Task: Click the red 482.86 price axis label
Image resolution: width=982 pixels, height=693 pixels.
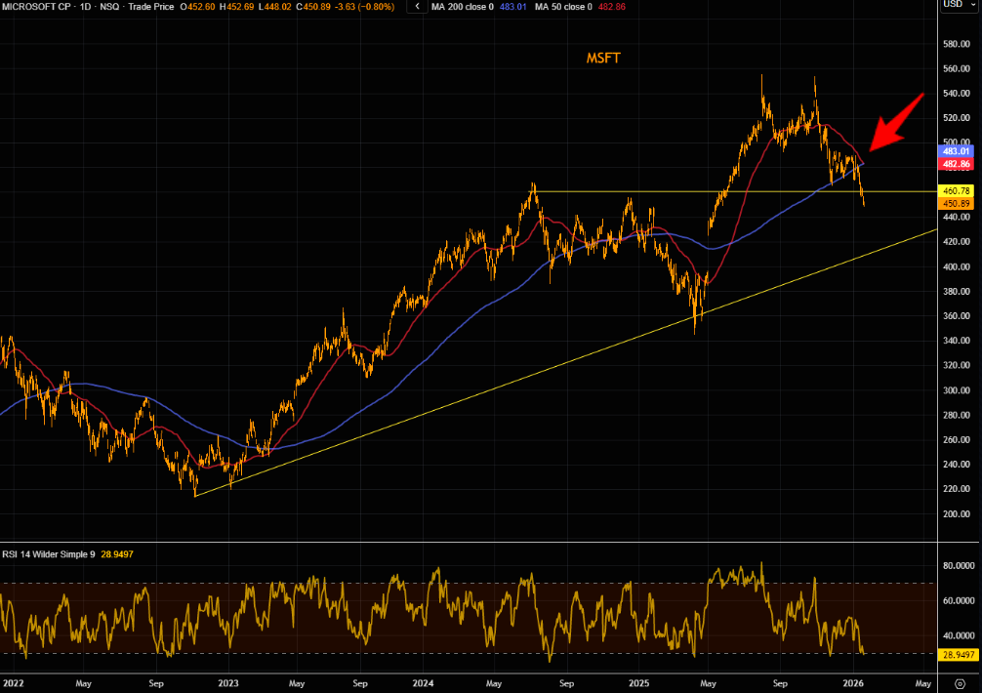Action: tap(957, 164)
